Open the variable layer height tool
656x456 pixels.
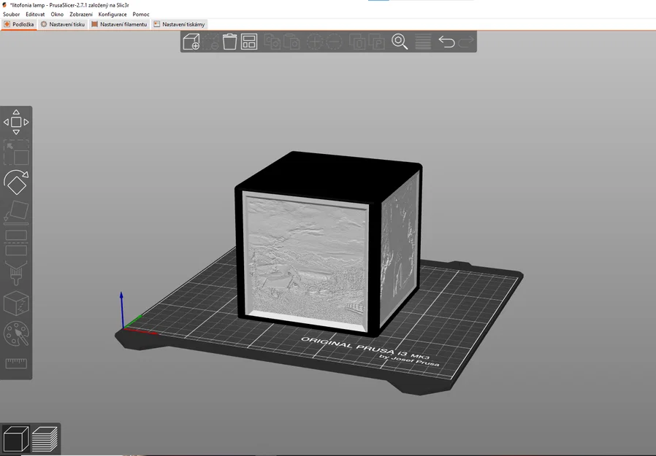coord(423,42)
